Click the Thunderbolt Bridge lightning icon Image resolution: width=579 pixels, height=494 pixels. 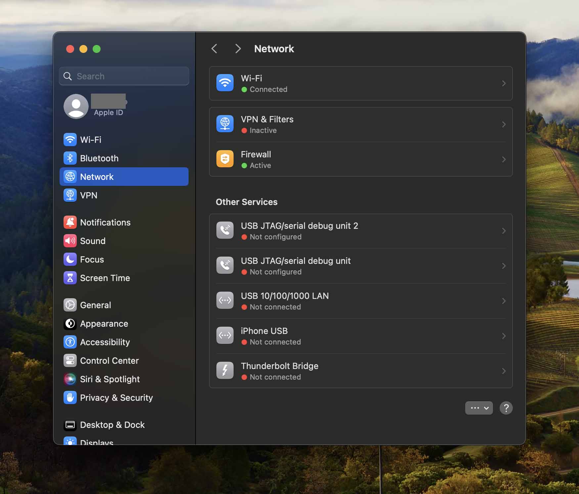point(225,370)
